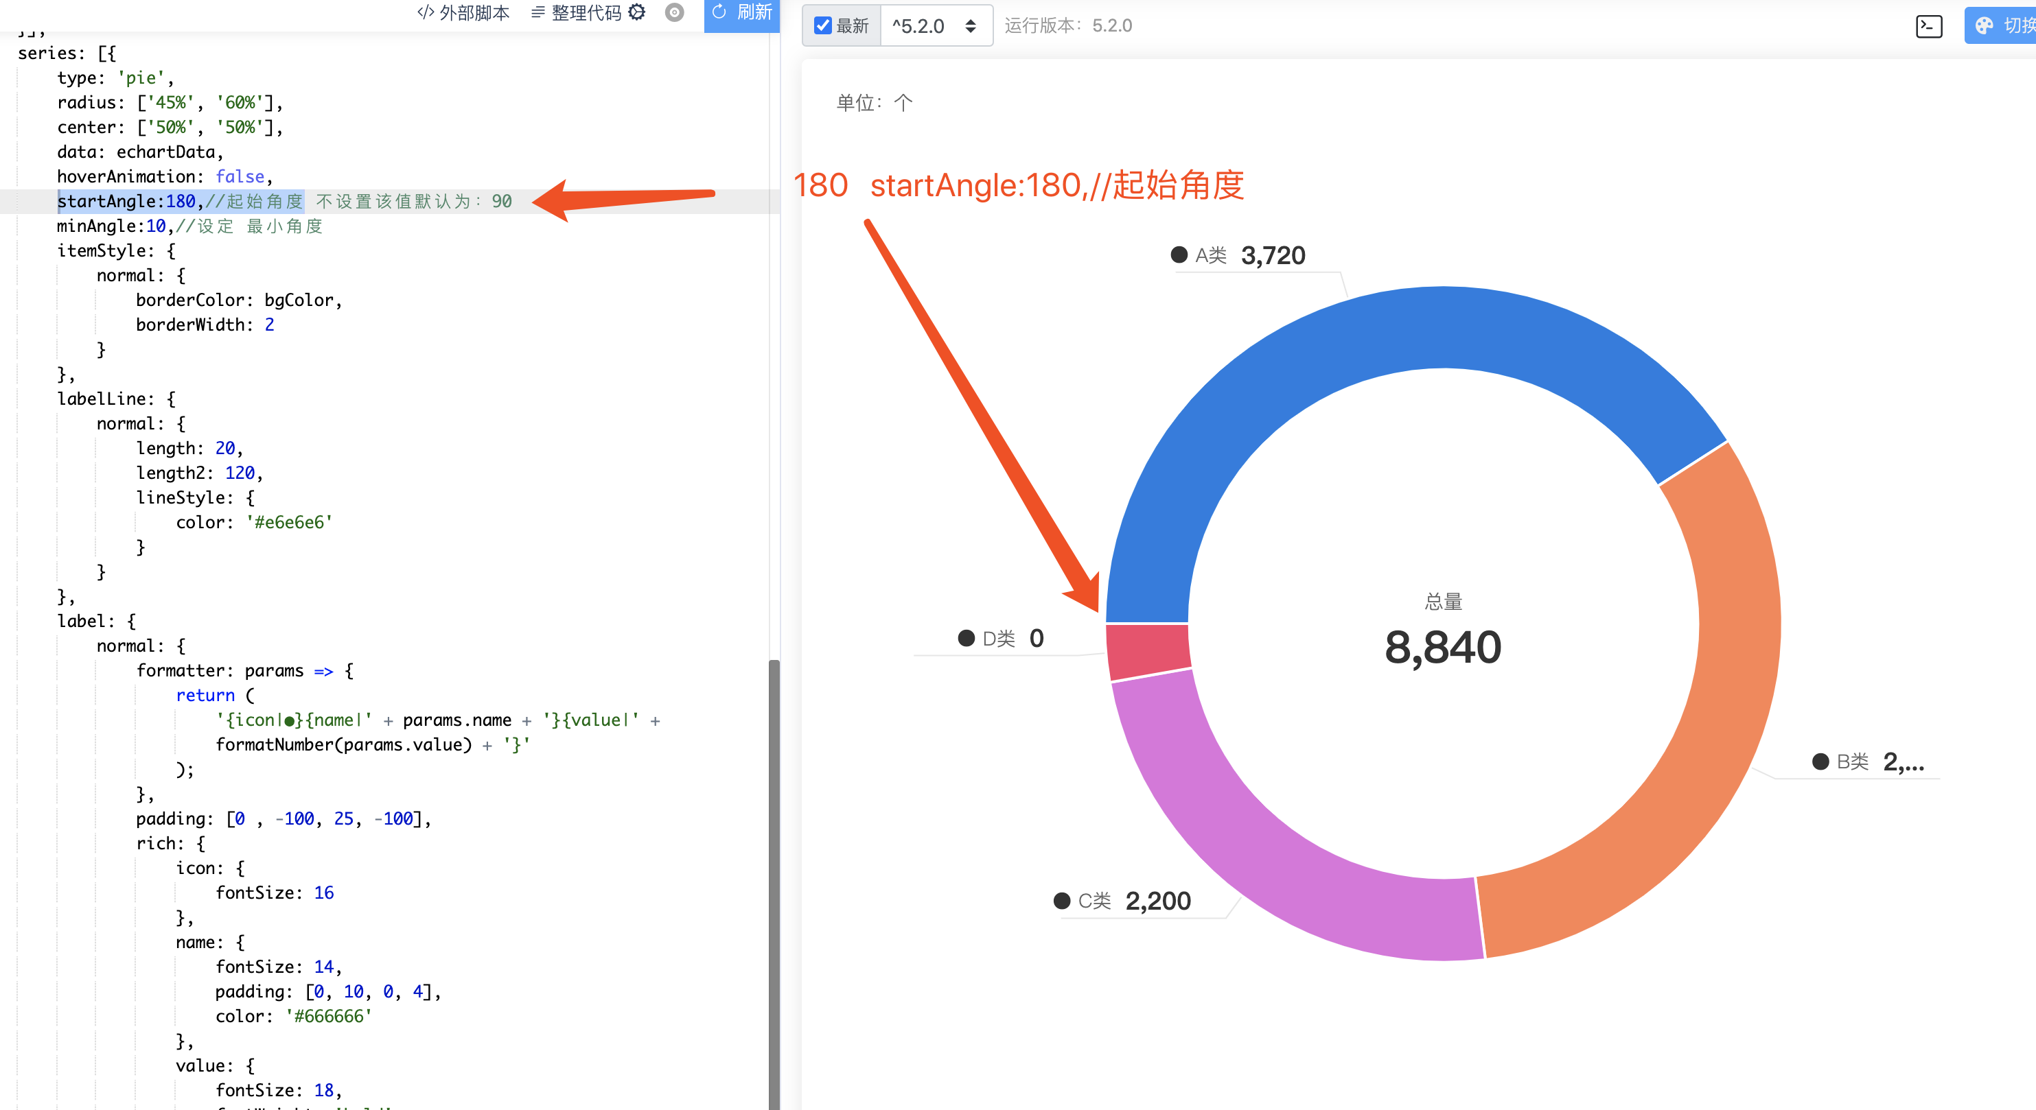Click the format lines icon beside 整理代码

click(x=537, y=12)
